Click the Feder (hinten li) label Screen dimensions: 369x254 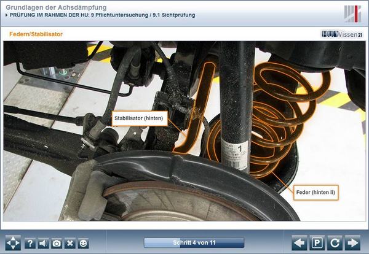pos(316,193)
